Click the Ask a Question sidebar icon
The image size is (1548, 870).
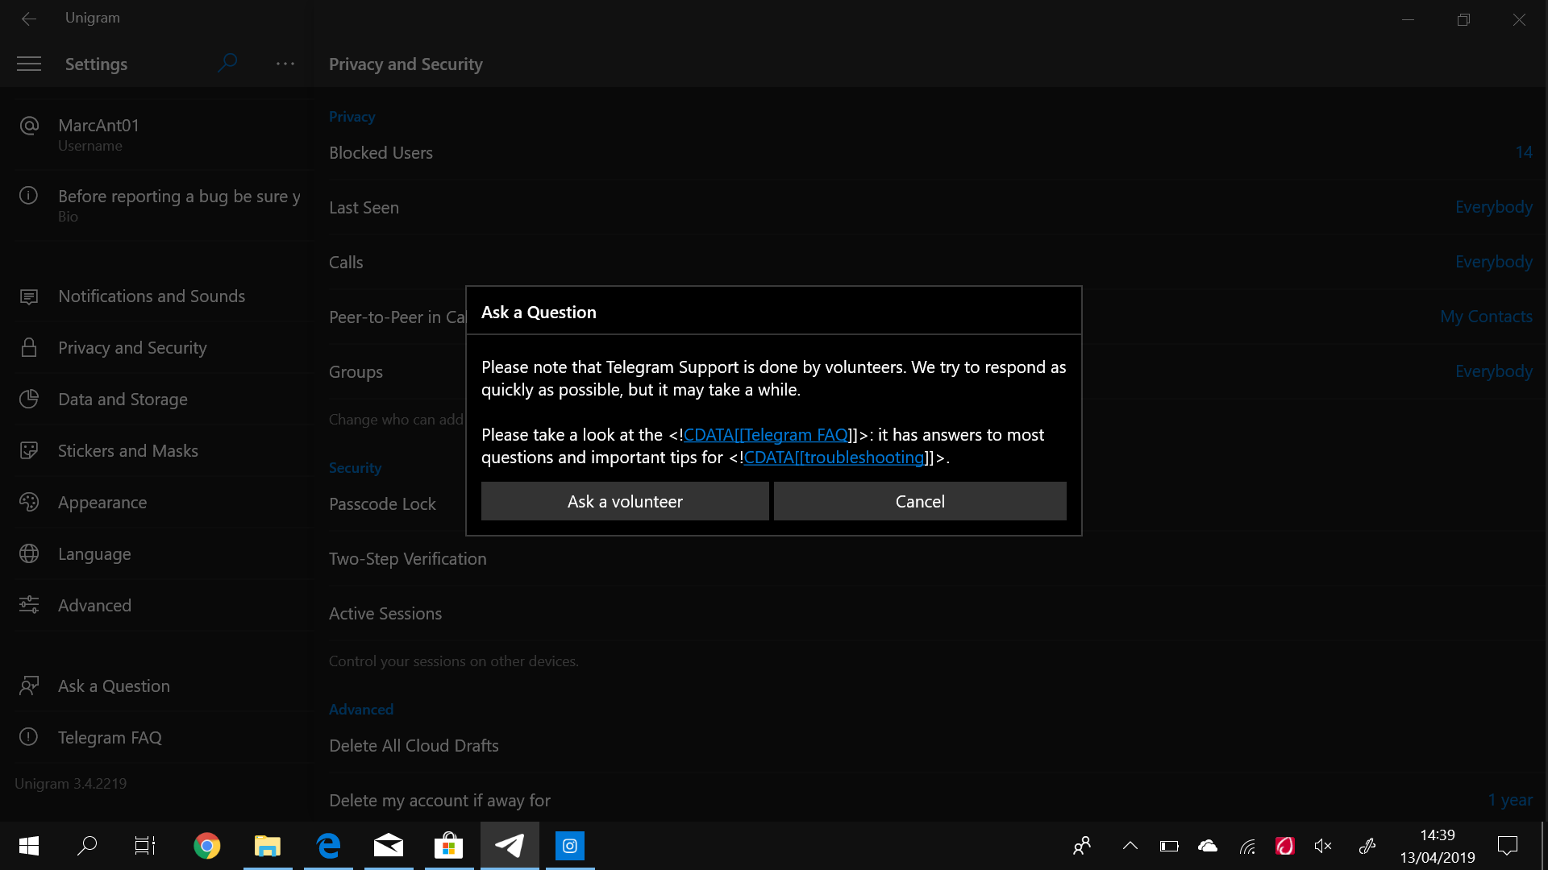coord(29,686)
